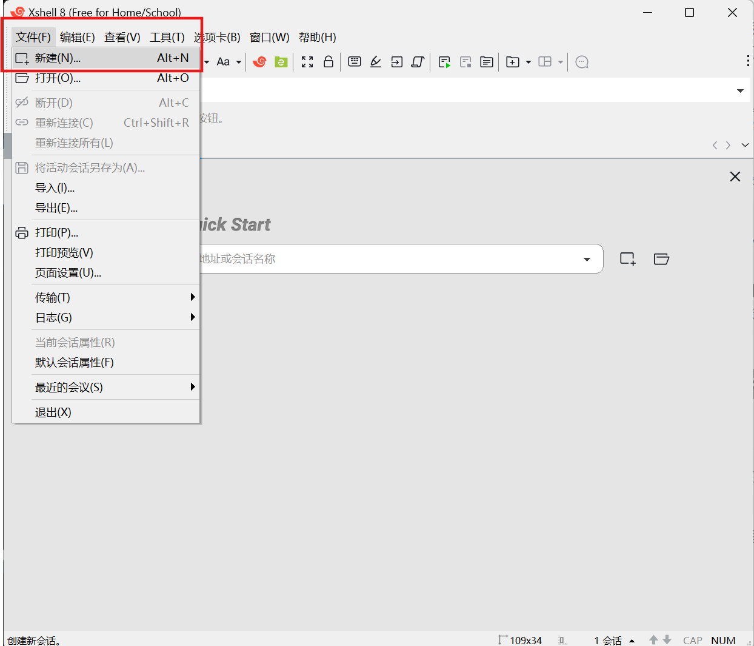Click the previous tab left chevron
This screenshot has height=646, width=754.
(715, 145)
